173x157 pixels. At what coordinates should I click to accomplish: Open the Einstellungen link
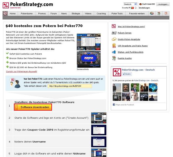(x=144, y=8)
